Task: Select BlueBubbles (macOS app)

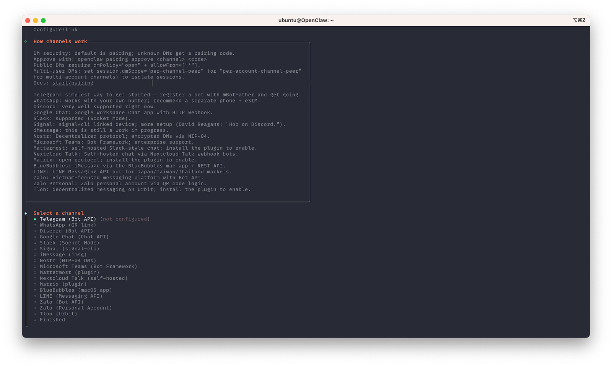Action: click(76, 290)
